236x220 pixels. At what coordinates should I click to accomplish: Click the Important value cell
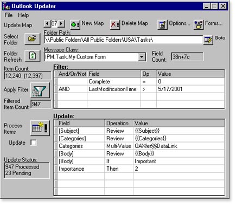click(x=179, y=161)
